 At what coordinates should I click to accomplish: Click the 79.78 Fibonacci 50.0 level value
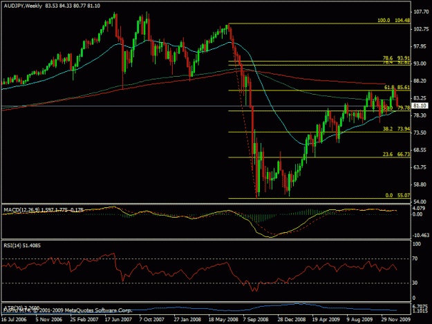[404, 108]
